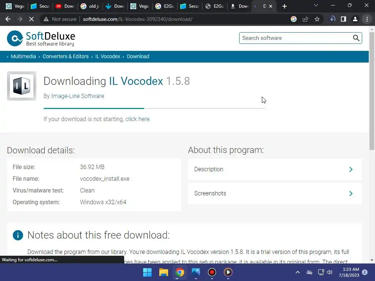Switch to the first Vega tab
The height and width of the screenshot is (281, 375).
point(15,6)
